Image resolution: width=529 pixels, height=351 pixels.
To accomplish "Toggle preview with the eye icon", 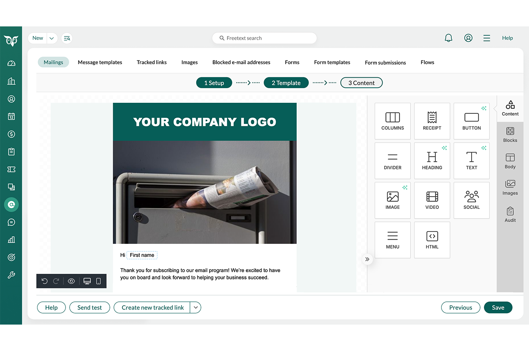I will (x=71, y=281).
